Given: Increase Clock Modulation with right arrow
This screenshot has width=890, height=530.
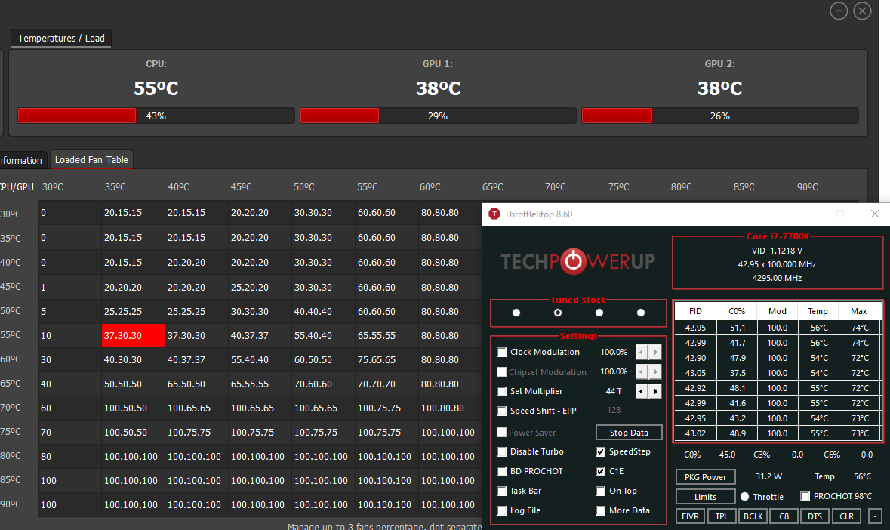Looking at the screenshot, I should pyautogui.click(x=655, y=352).
